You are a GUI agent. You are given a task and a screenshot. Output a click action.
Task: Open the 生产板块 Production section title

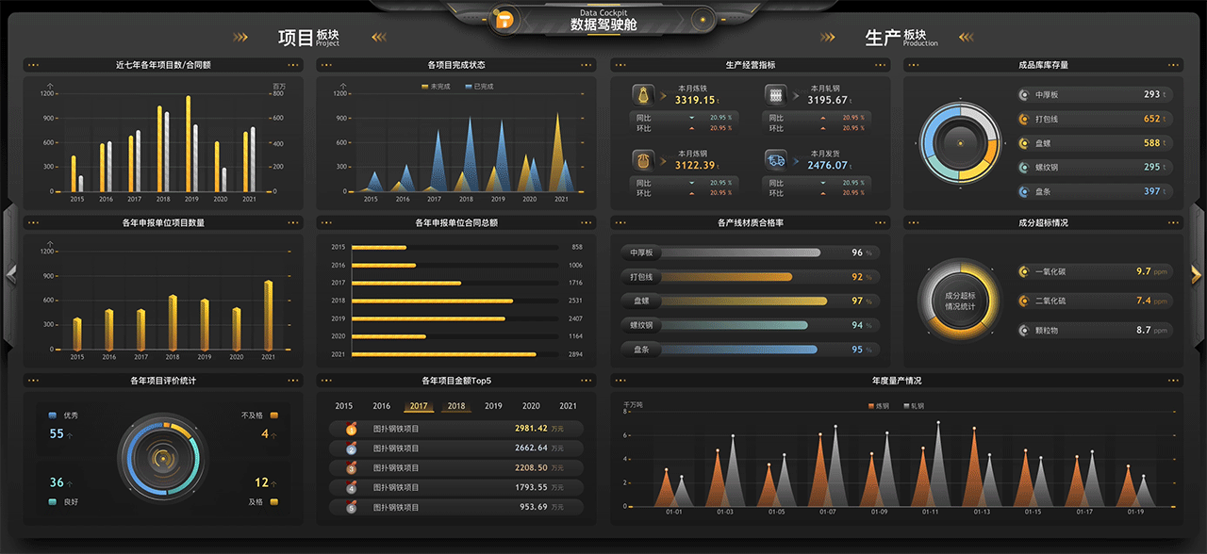[901, 38]
